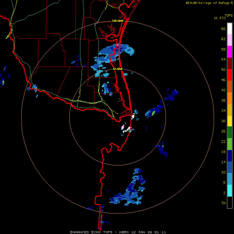Click the legend value 46

tap(223, 80)
